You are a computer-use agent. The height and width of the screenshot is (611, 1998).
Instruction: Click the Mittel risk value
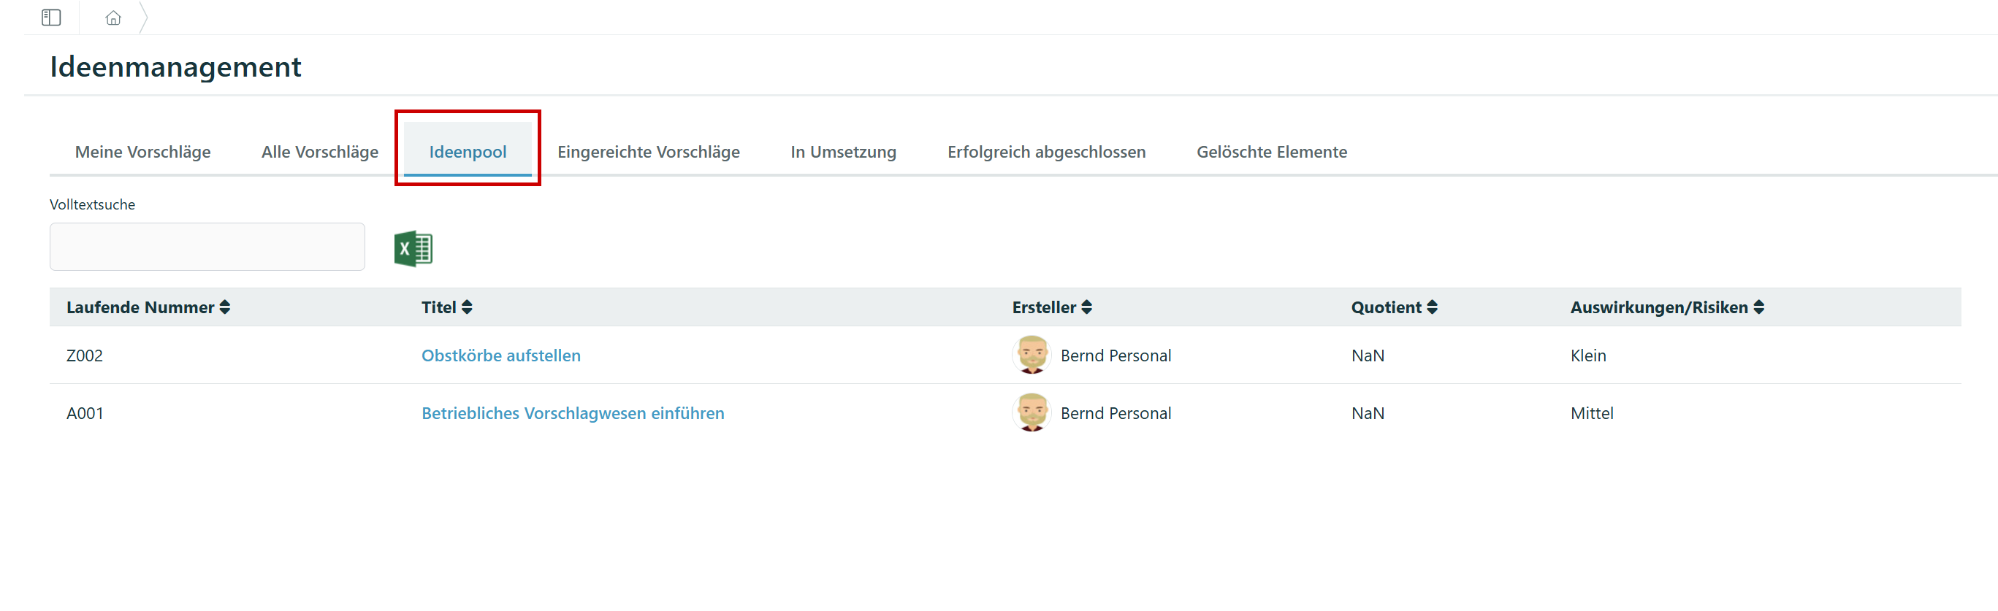(1592, 413)
